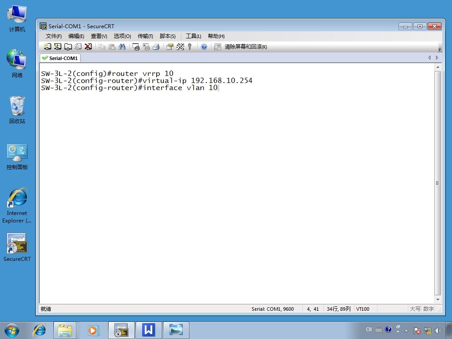Click the vertical scrollbar thumb in terminal
452x339 pixels.
pos(437,183)
